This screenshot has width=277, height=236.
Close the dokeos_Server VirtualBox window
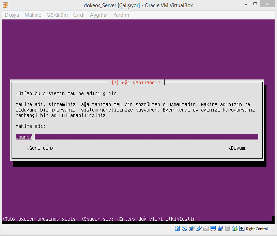pyautogui.click(x=267, y=4)
